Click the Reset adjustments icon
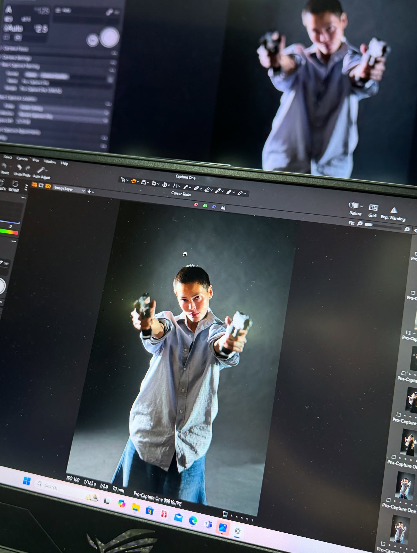Viewport: 417px width, 553px height. [4, 166]
